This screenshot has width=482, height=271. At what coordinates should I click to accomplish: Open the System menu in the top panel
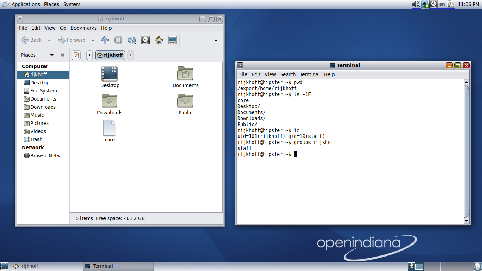tap(72, 4)
